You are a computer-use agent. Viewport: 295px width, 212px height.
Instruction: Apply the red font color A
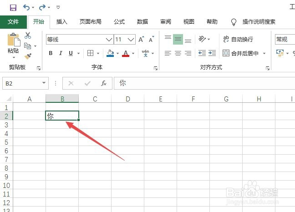126,53
